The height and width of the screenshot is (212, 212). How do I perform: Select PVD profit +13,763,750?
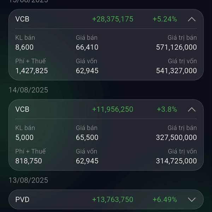(113, 200)
